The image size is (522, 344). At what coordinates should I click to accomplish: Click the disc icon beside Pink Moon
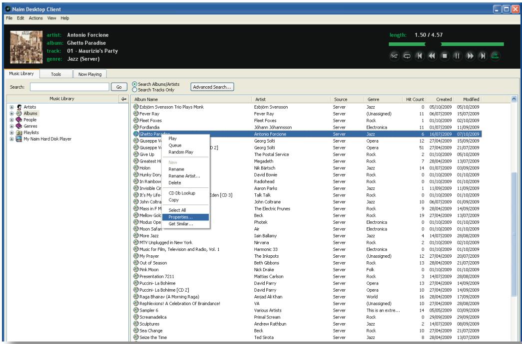(136, 270)
